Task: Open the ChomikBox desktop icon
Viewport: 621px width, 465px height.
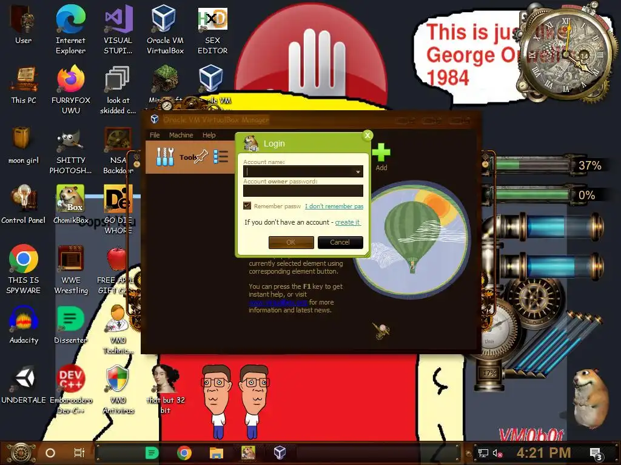Action: pos(70,205)
